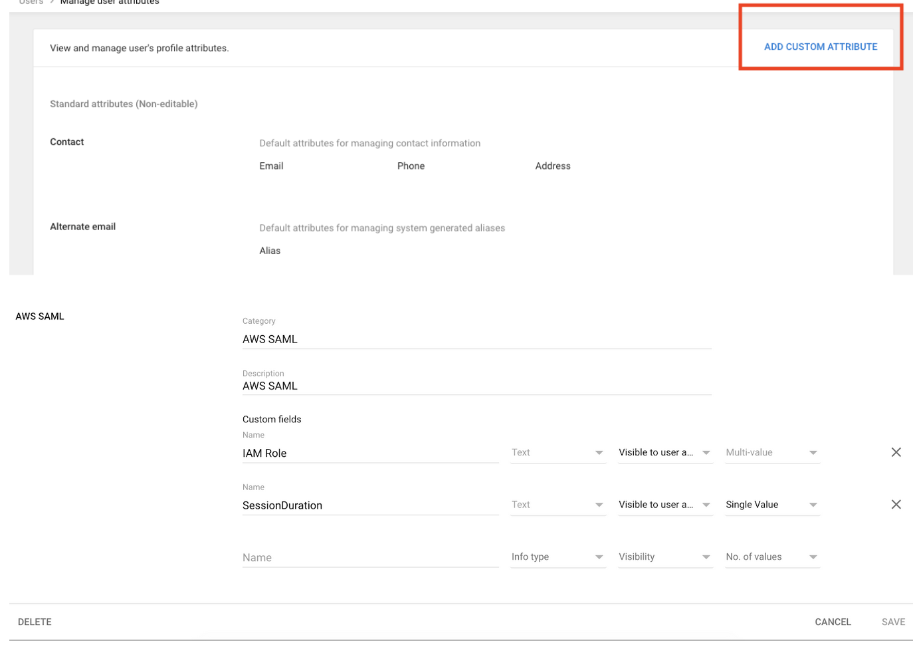Open info type dropdown for IAM Role
913x649 pixels.
coord(558,453)
